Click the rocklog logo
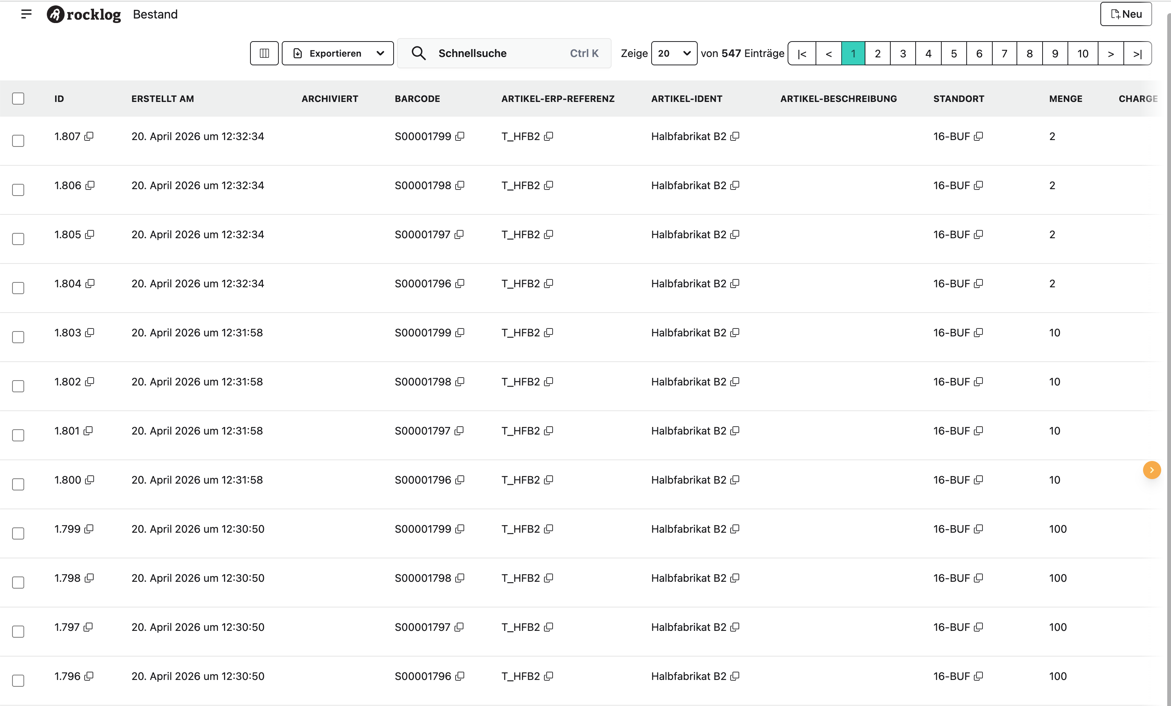 [x=83, y=14]
